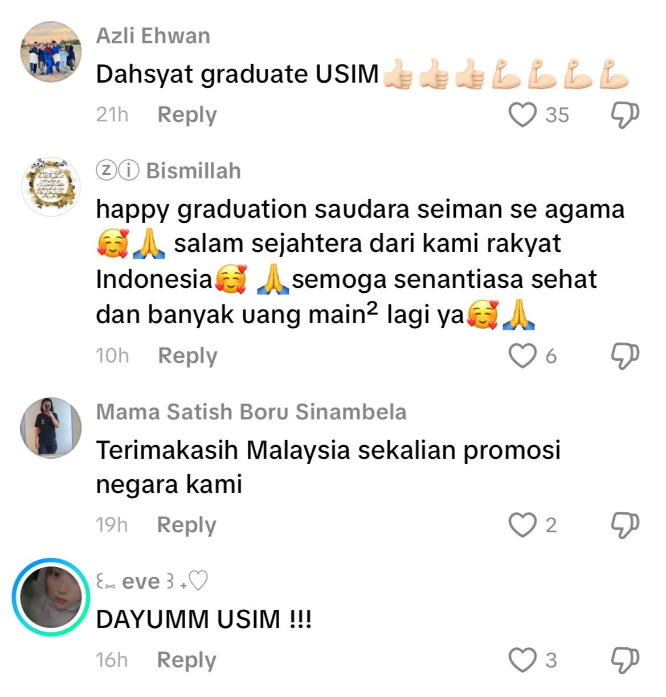
Task: Open Bismillah user's avatar
Action: [51, 187]
